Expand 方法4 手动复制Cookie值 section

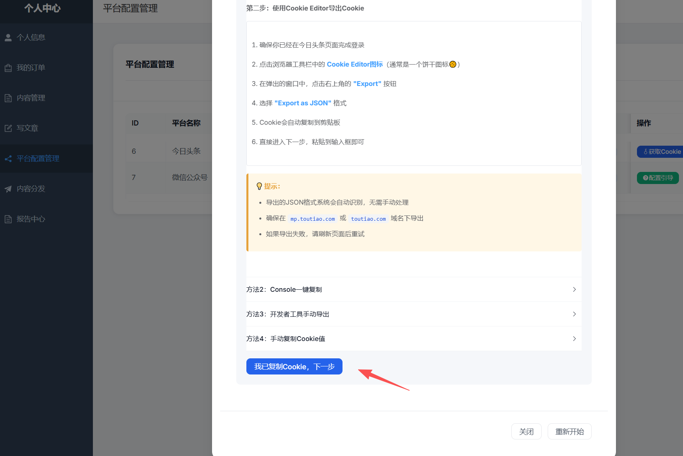(414, 339)
